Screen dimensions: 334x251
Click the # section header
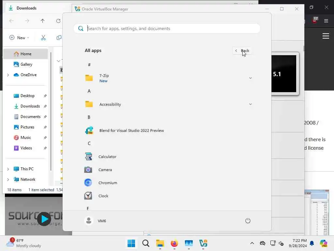(89, 65)
